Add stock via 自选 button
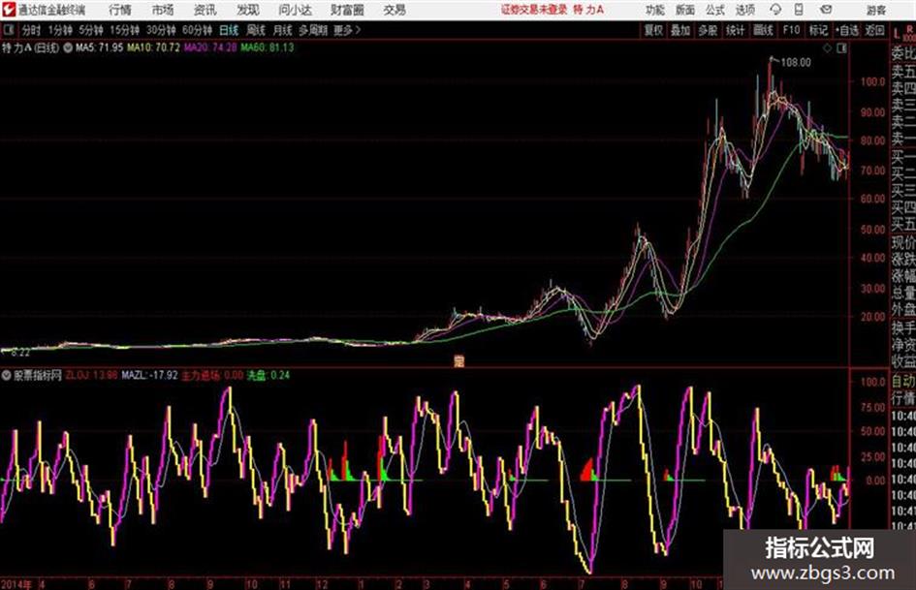The height and width of the screenshot is (590, 916). tap(847, 30)
